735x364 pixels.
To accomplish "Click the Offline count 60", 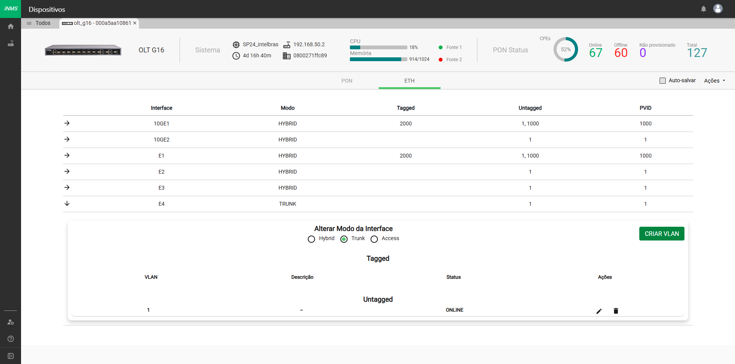I will 621,53.
